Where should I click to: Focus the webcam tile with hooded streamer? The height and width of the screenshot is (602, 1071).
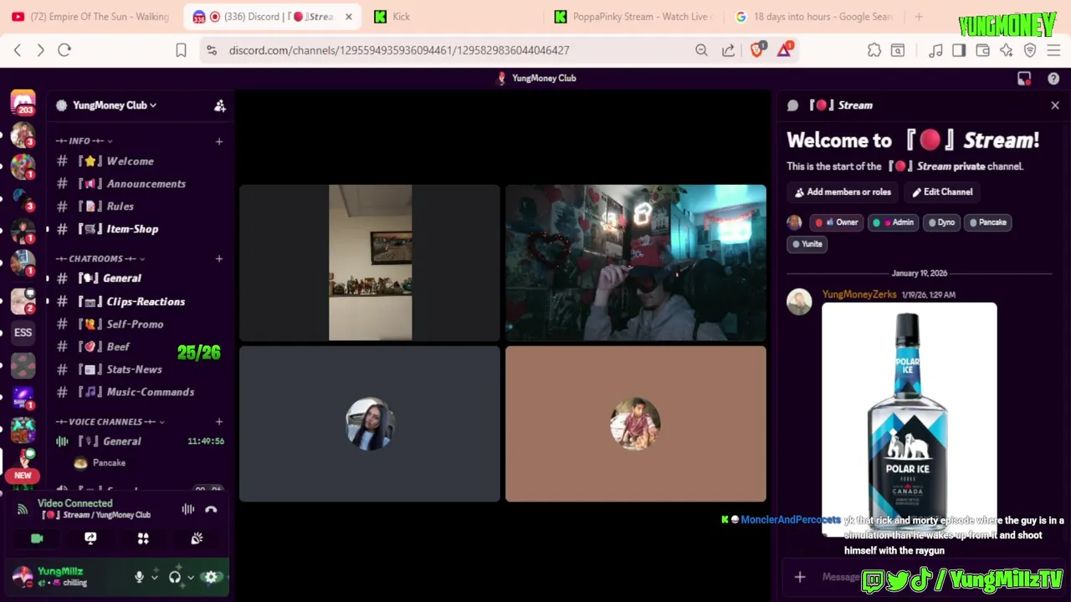(x=636, y=263)
